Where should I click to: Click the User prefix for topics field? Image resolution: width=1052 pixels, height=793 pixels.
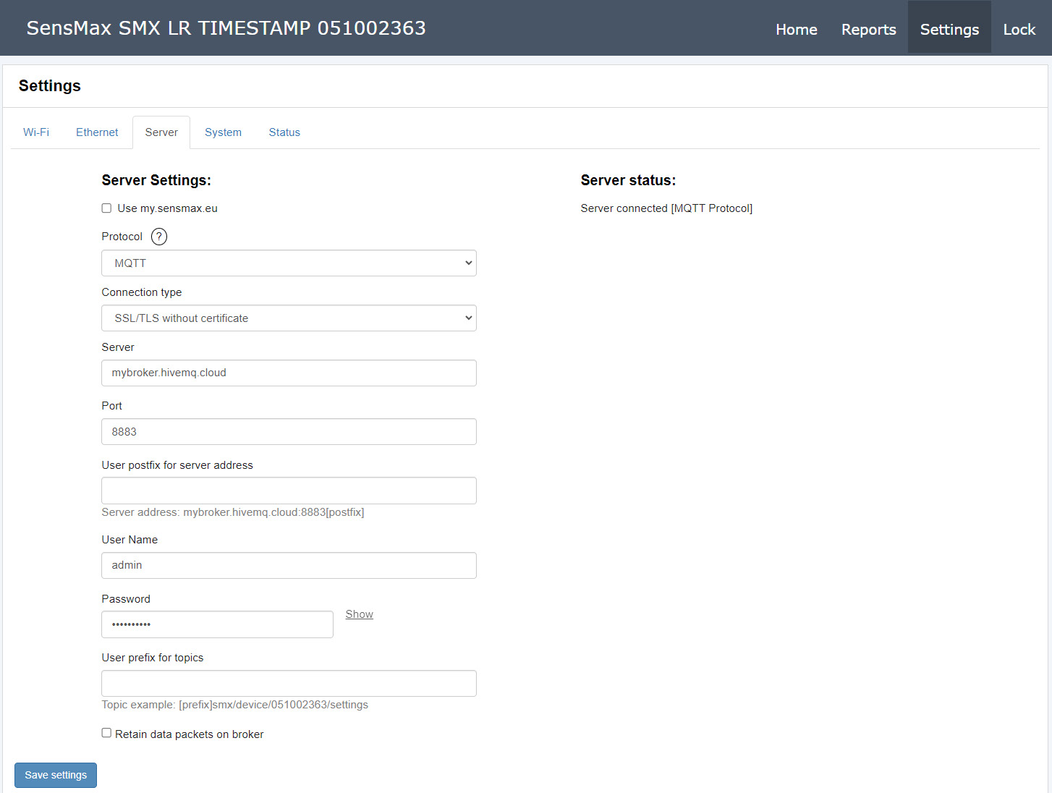289,684
